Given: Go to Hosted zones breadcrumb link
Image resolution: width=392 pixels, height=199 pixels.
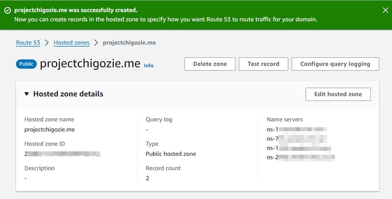Looking at the screenshot, I should click(x=72, y=43).
